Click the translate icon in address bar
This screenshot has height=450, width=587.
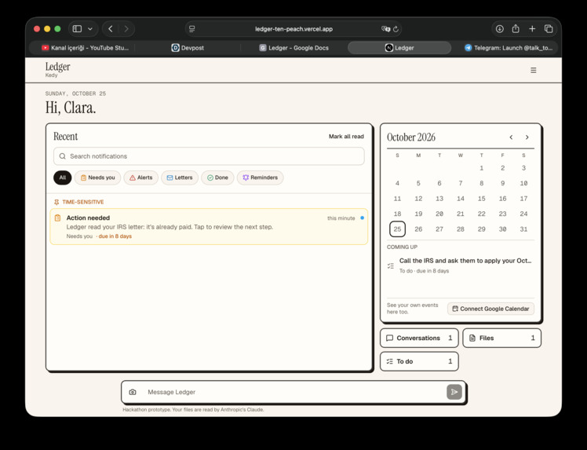click(x=385, y=29)
